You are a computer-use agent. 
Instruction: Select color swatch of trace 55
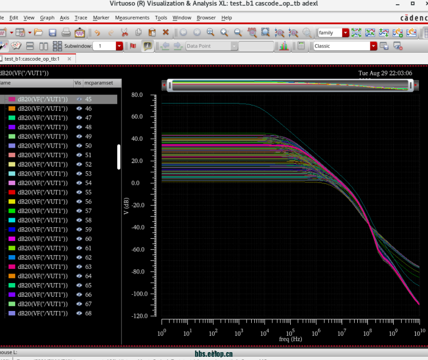12,192
